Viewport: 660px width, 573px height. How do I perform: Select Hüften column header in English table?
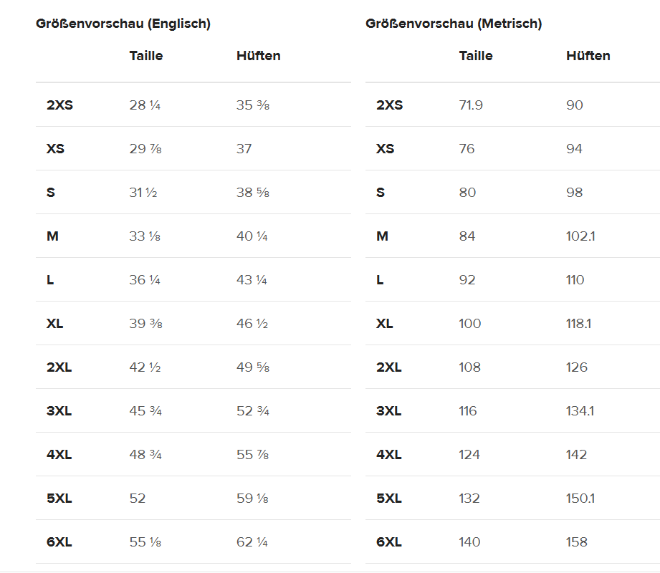[259, 55]
